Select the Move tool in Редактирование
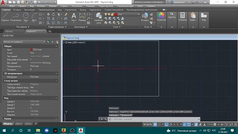 48,14
